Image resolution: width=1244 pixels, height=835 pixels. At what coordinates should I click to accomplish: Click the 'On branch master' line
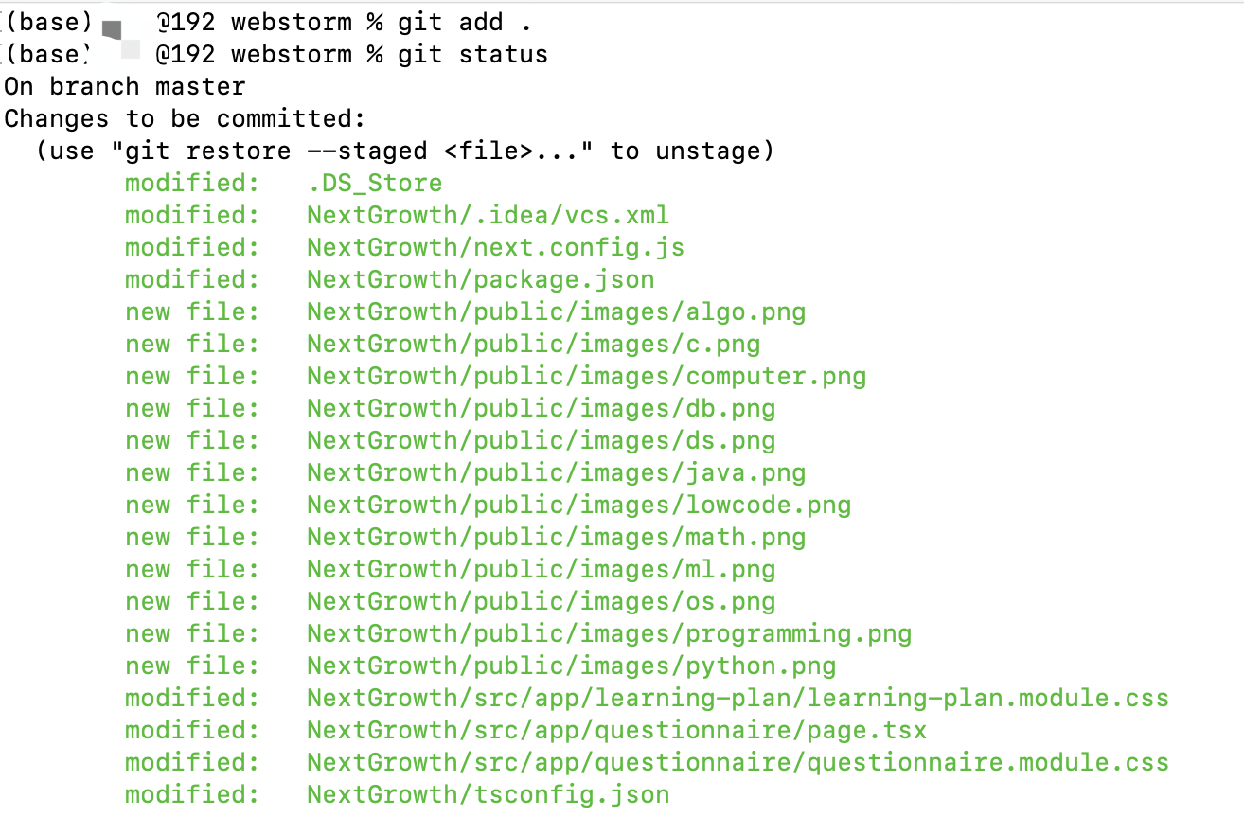point(125,86)
